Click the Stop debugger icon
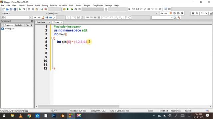Viewport: 213px width, 119px height. 160,9
